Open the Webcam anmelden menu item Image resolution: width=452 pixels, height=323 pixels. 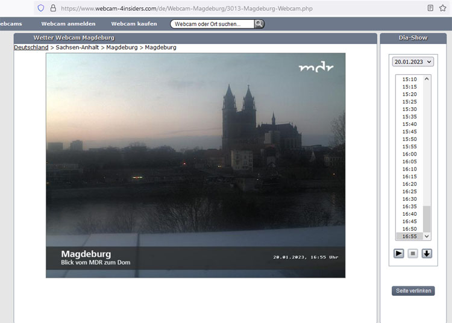point(68,24)
